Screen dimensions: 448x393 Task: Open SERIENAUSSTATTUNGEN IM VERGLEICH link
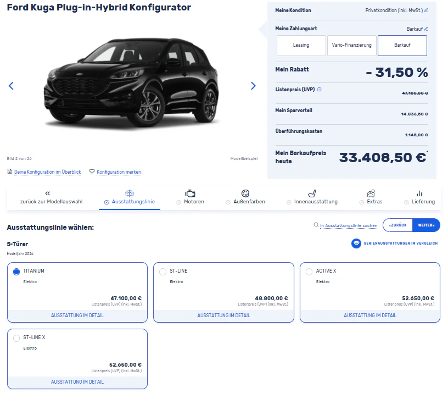401,243
